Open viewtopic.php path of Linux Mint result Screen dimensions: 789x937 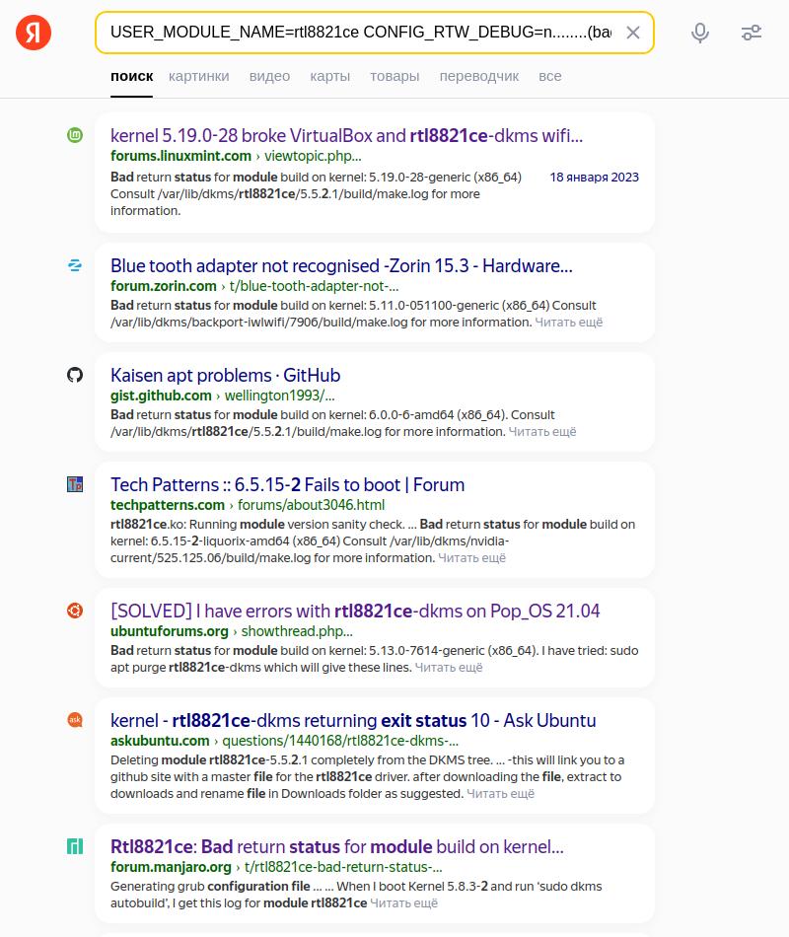tap(313, 156)
